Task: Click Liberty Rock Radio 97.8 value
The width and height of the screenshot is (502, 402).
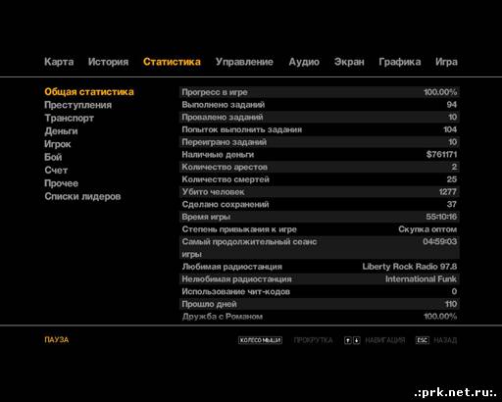Action: (x=410, y=267)
